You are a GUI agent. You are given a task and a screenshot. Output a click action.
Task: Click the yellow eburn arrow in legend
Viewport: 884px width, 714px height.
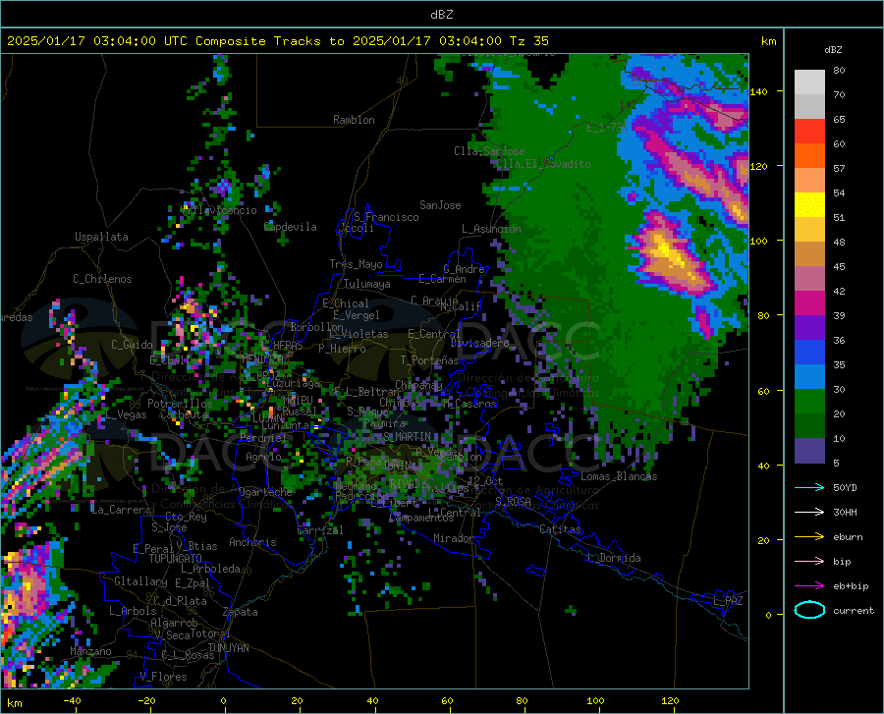(809, 536)
